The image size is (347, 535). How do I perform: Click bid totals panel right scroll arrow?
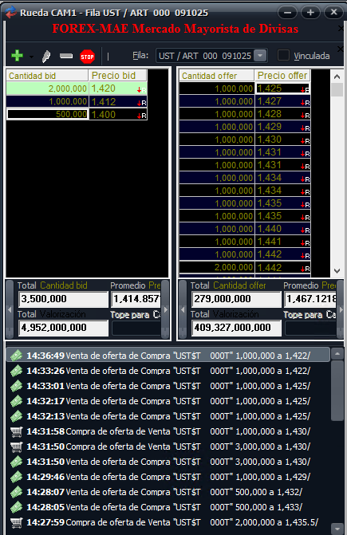click(x=165, y=310)
